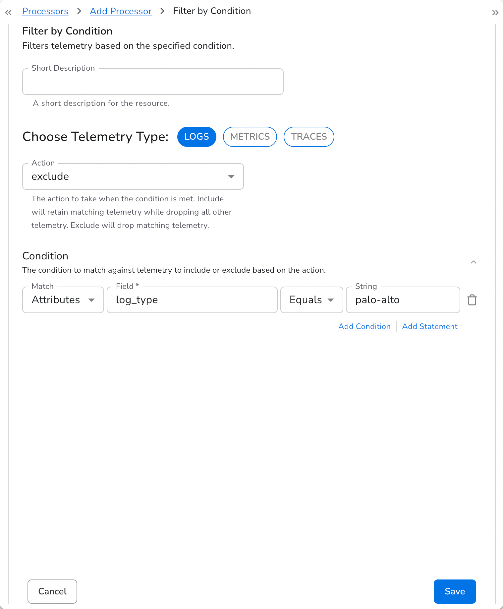This screenshot has height=609, width=503.
Task: Collapse the left navigation with the double-chevron icon
Action: 8,12
